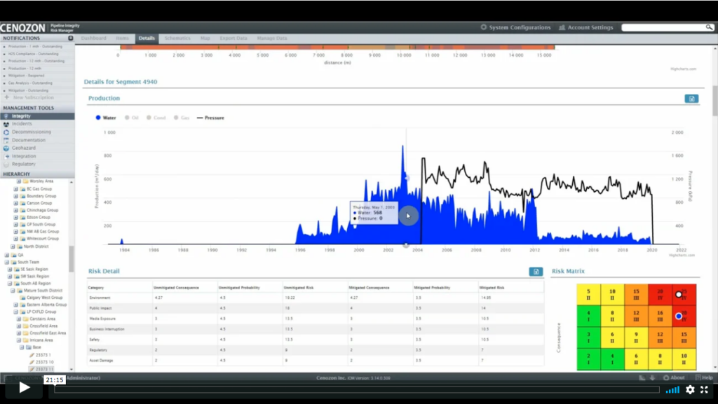Image resolution: width=718 pixels, height=404 pixels.
Task: Export the Risk Detail table
Action: click(x=536, y=272)
